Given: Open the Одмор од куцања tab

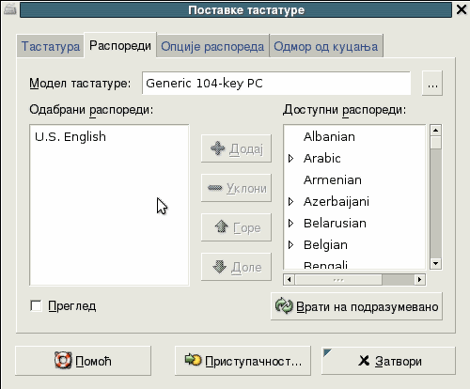Looking at the screenshot, I should point(326,46).
